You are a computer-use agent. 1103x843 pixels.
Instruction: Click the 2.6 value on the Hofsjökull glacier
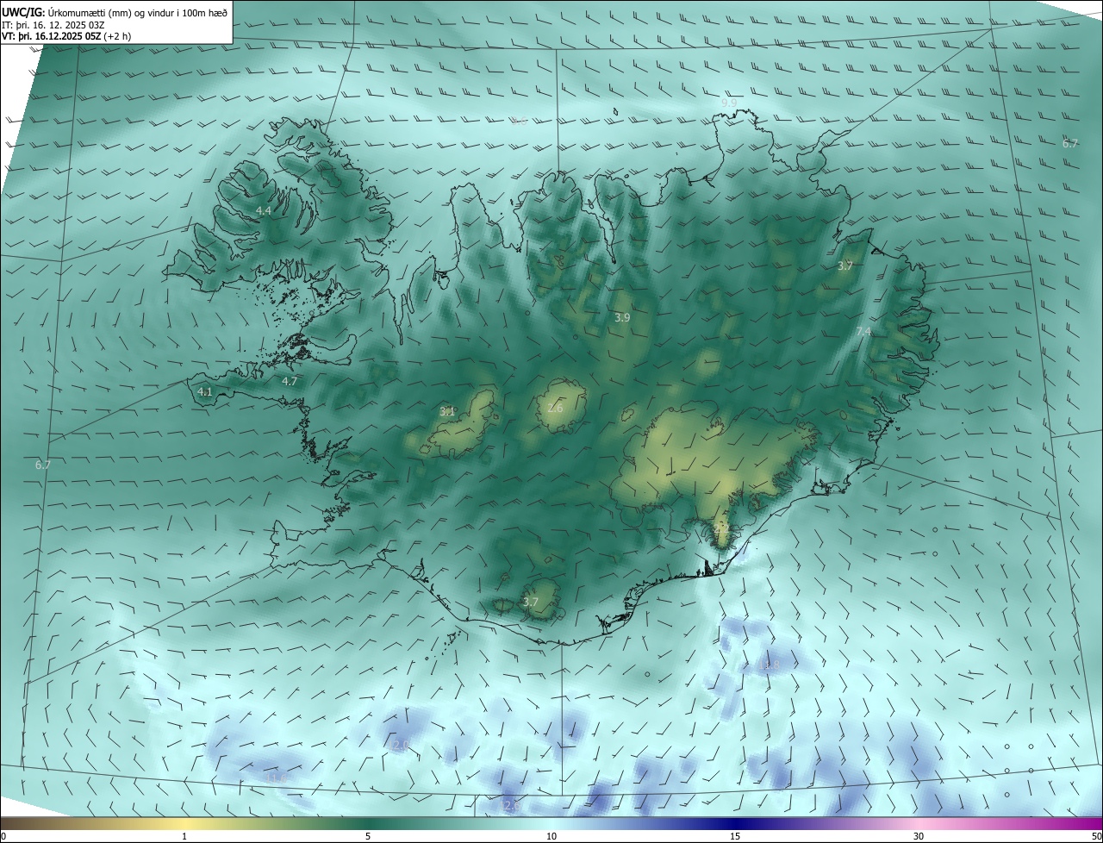click(x=555, y=408)
